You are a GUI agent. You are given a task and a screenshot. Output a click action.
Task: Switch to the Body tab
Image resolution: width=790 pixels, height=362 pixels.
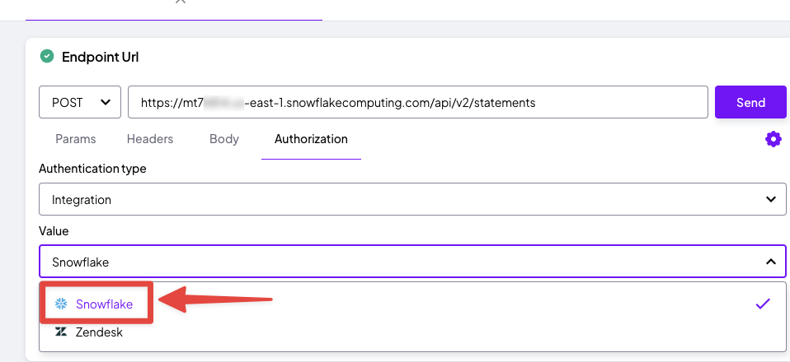(224, 139)
